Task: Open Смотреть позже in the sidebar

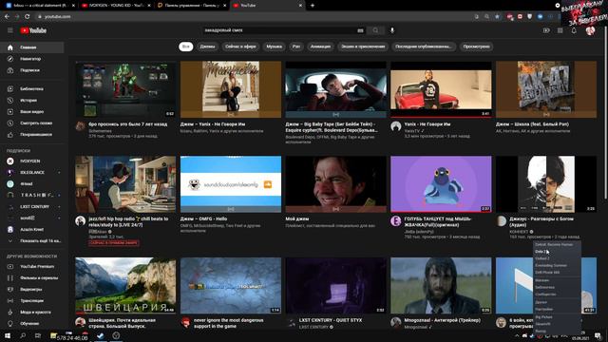Action: [x=32, y=123]
